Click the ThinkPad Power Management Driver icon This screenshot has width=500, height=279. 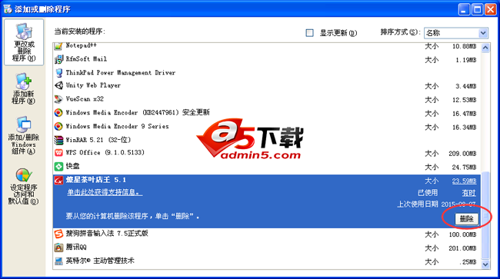[x=58, y=72]
